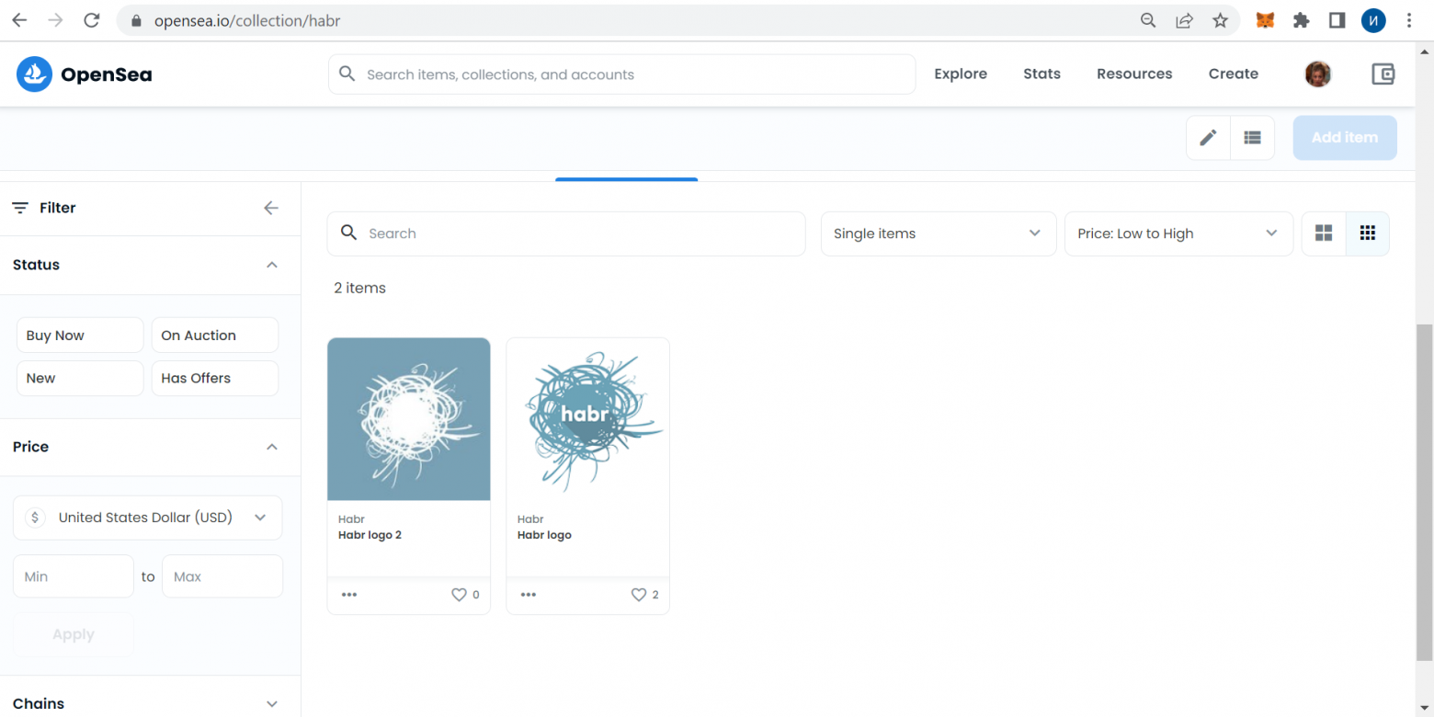
Task: Open the Habr logo 2 title link
Action: click(370, 535)
